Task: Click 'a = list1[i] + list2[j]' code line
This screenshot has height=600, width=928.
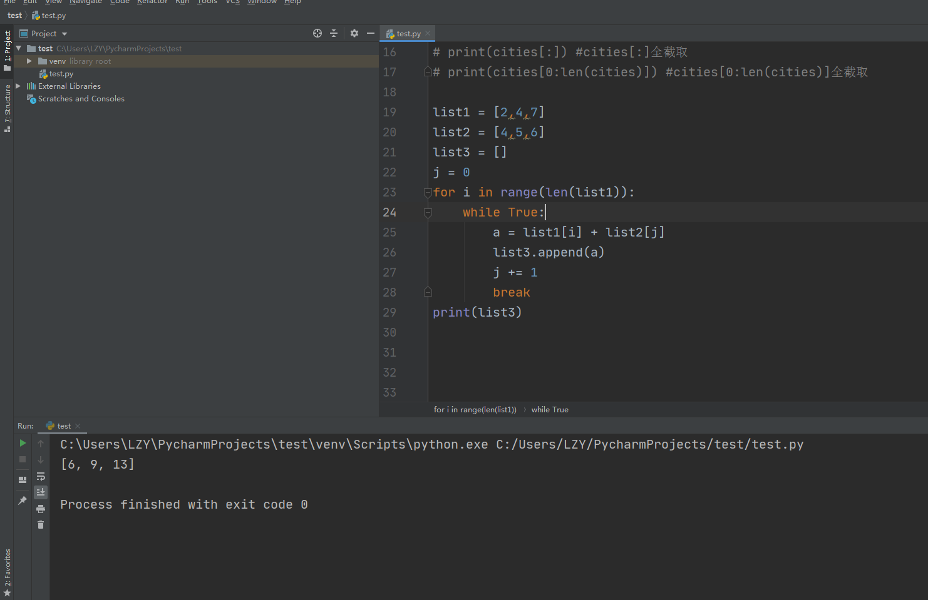Action: [x=579, y=232]
